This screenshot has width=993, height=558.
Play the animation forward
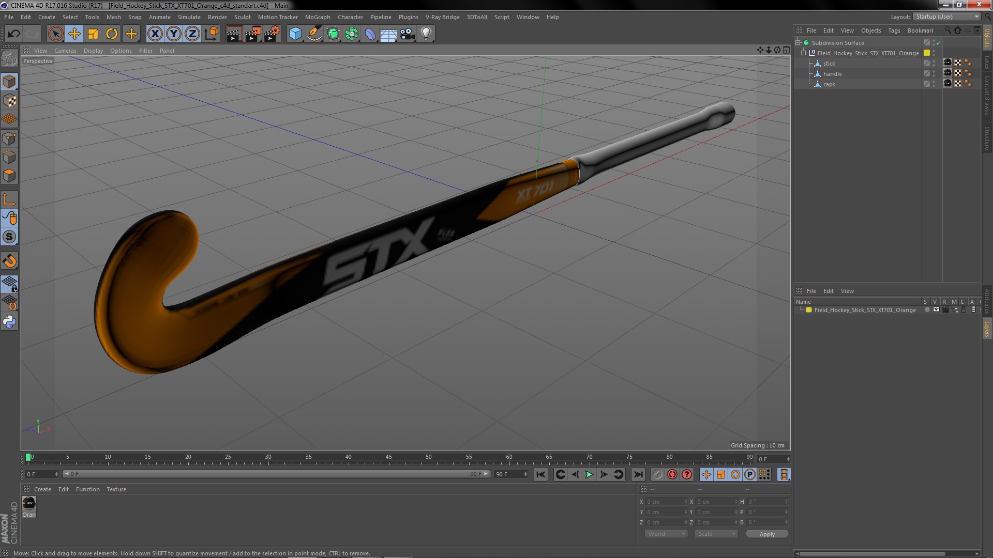point(589,474)
